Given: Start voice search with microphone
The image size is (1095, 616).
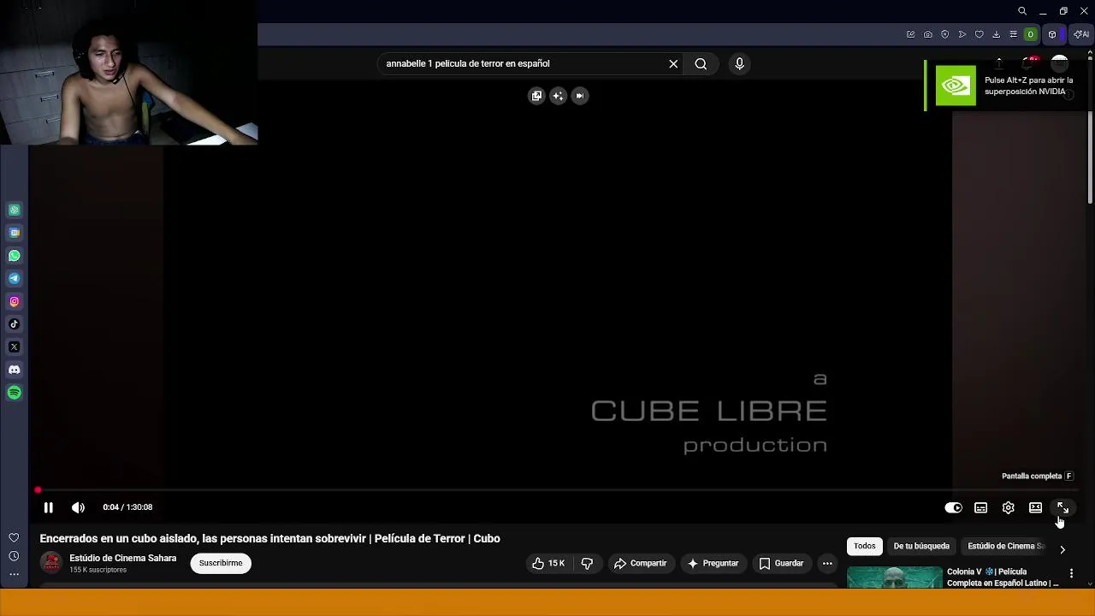Looking at the screenshot, I should (740, 63).
